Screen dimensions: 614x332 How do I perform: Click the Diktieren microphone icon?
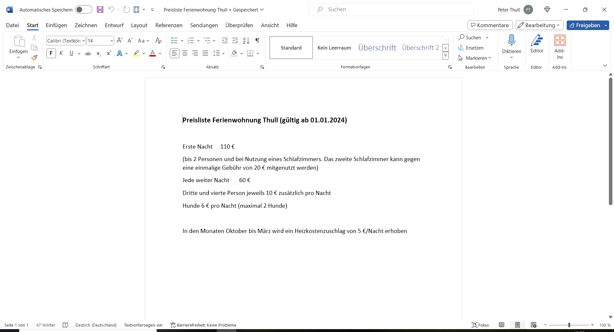coord(511,41)
